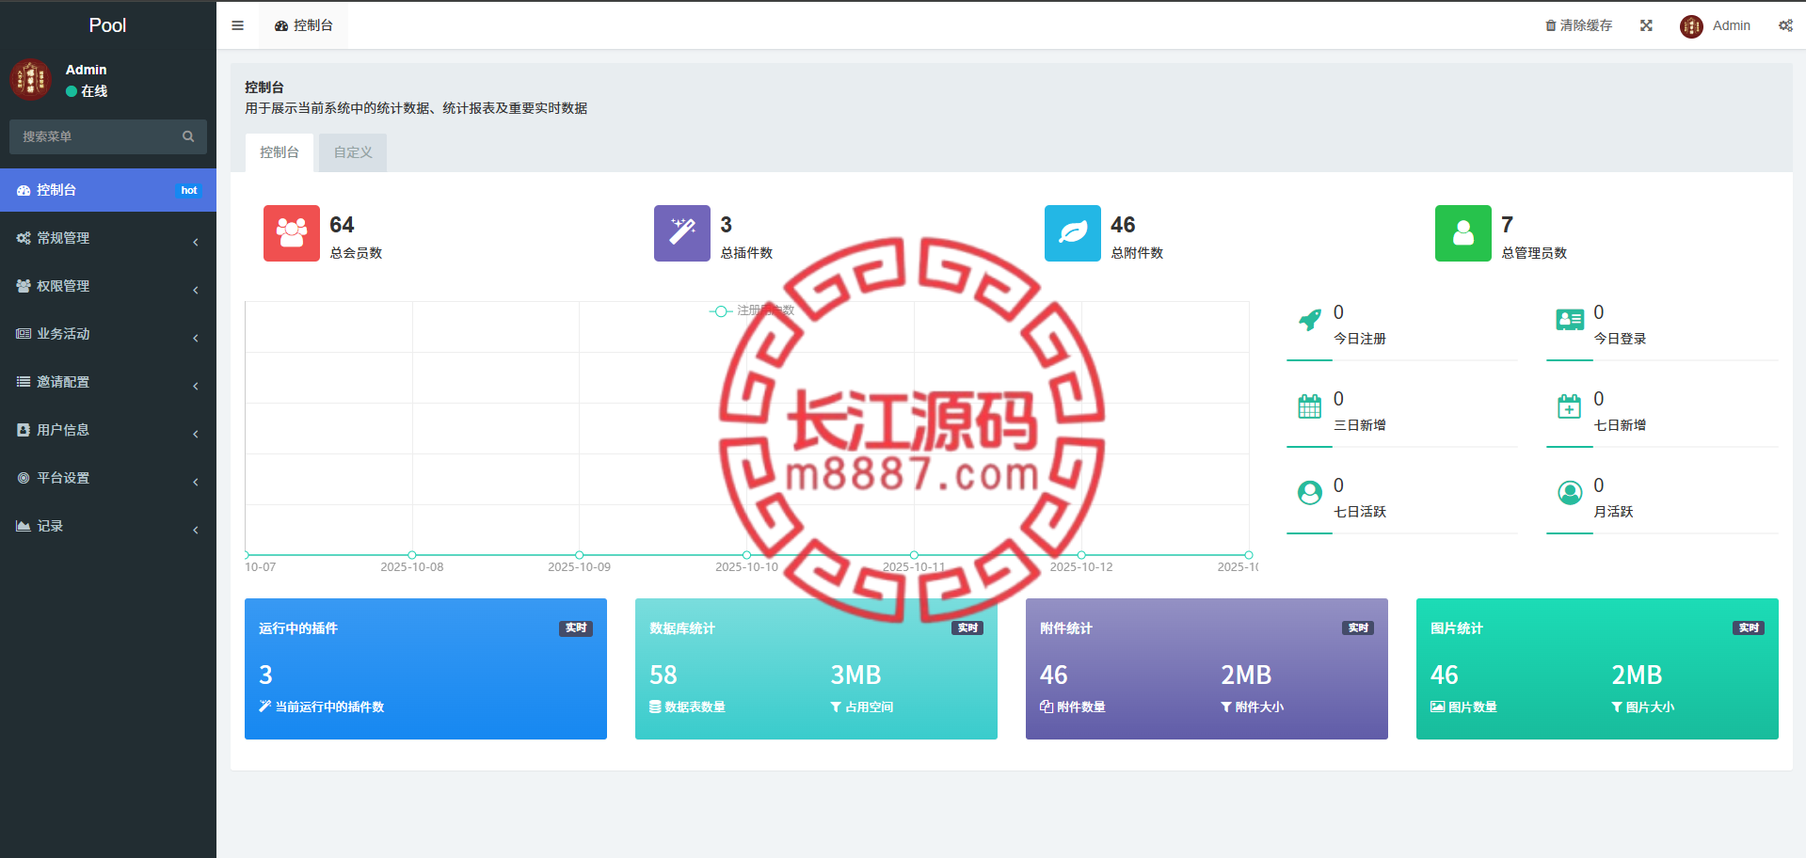1806x858 pixels.
Task: Select the 控制台 content tab
Action: (280, 152)
